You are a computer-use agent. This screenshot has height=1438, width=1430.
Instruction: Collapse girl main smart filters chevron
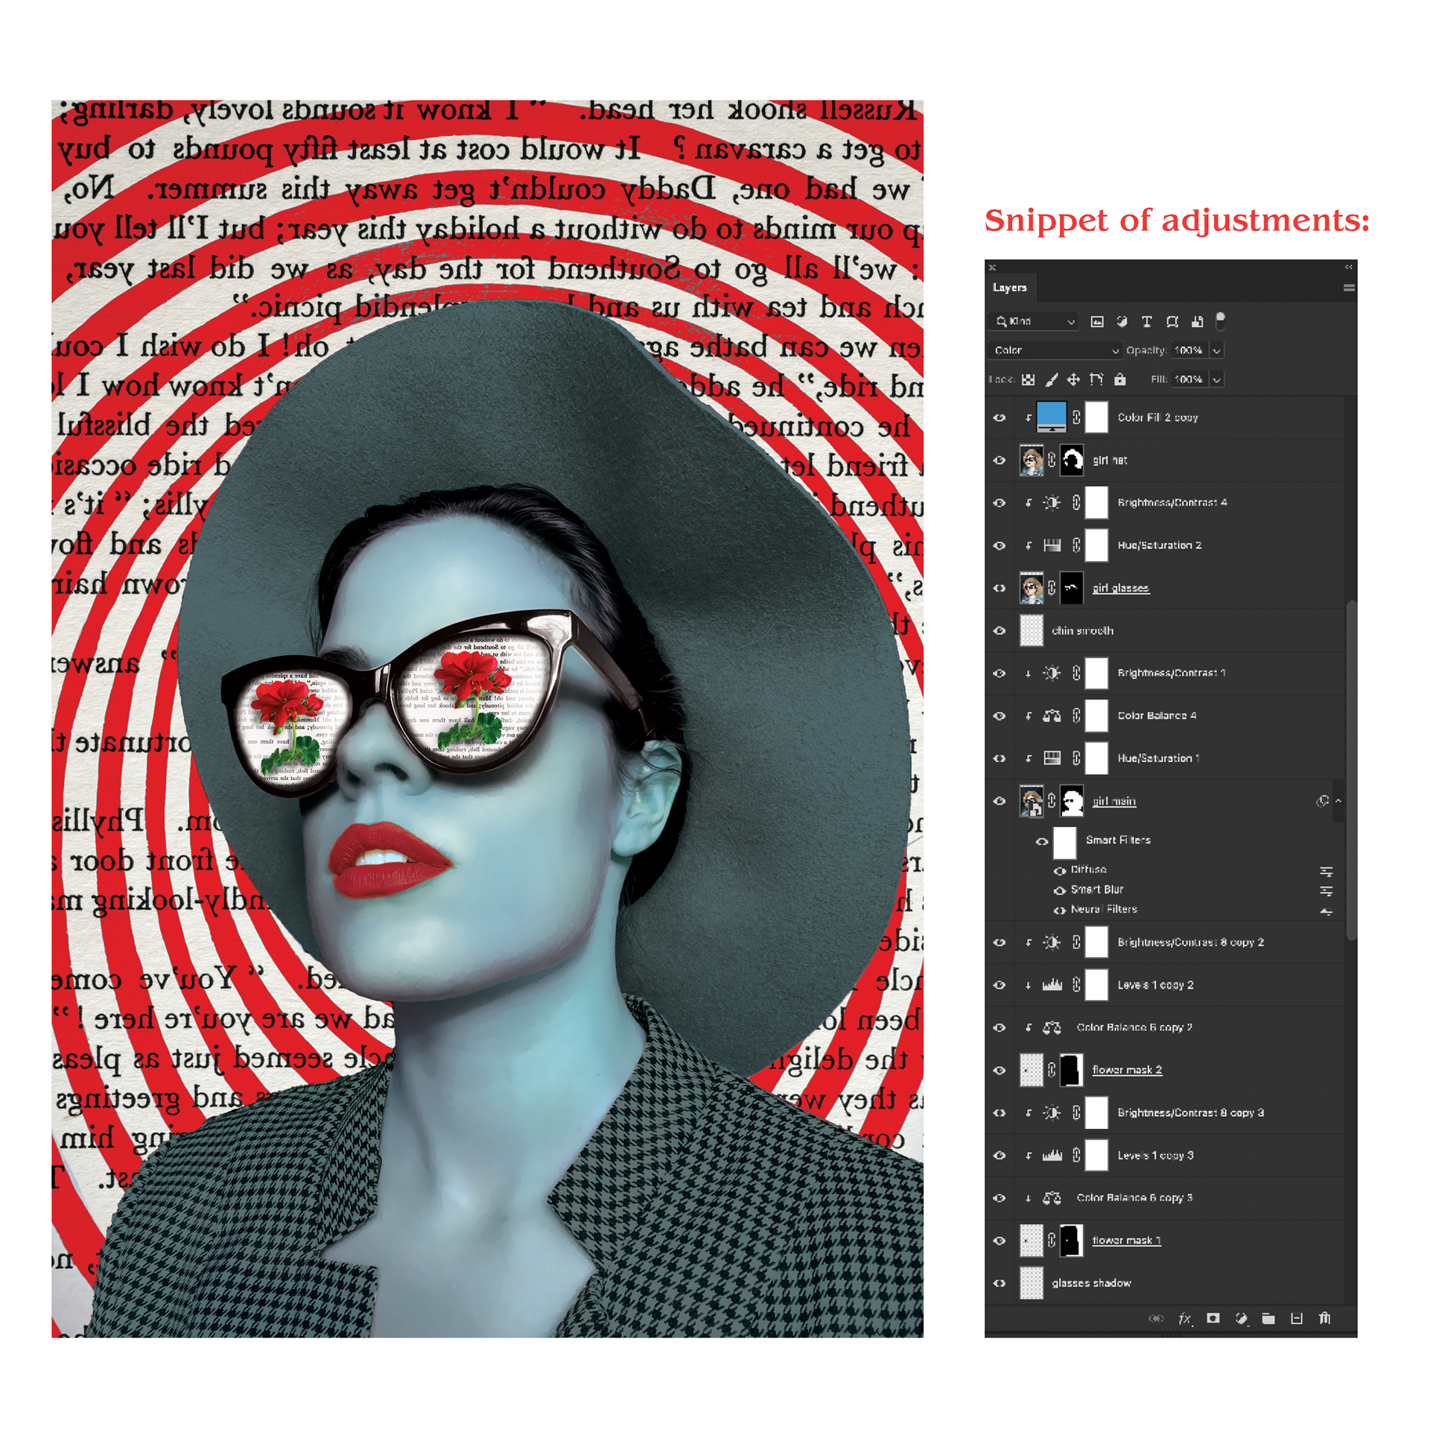(x=1338, y=801)
